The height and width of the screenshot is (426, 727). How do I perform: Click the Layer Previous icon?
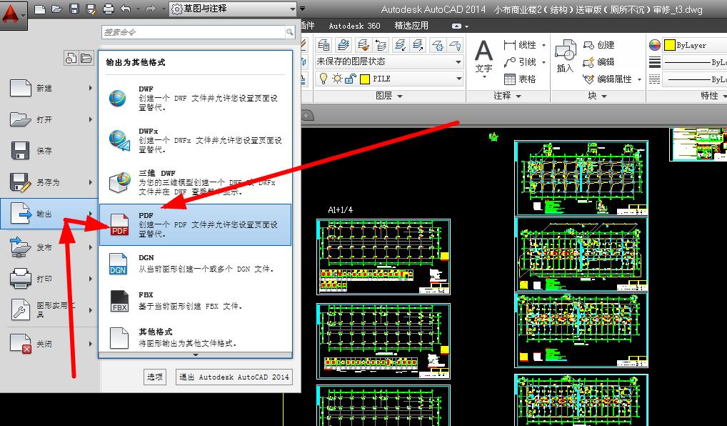381,44
